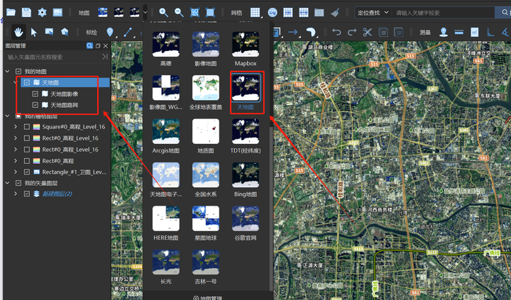Image resolution: width=511 pixels, height=300 pixels.
Task: Click the layer panel search magnifier icon
Action: (89, 46)
